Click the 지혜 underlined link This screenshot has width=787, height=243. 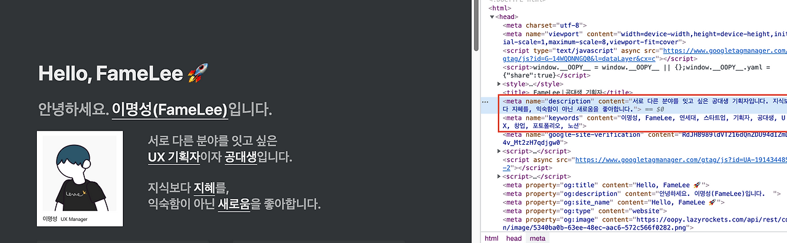pyautogui.click(x=205, y=188)
